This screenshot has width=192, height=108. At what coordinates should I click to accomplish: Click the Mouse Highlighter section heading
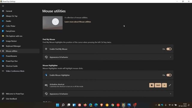pos(50,65)
